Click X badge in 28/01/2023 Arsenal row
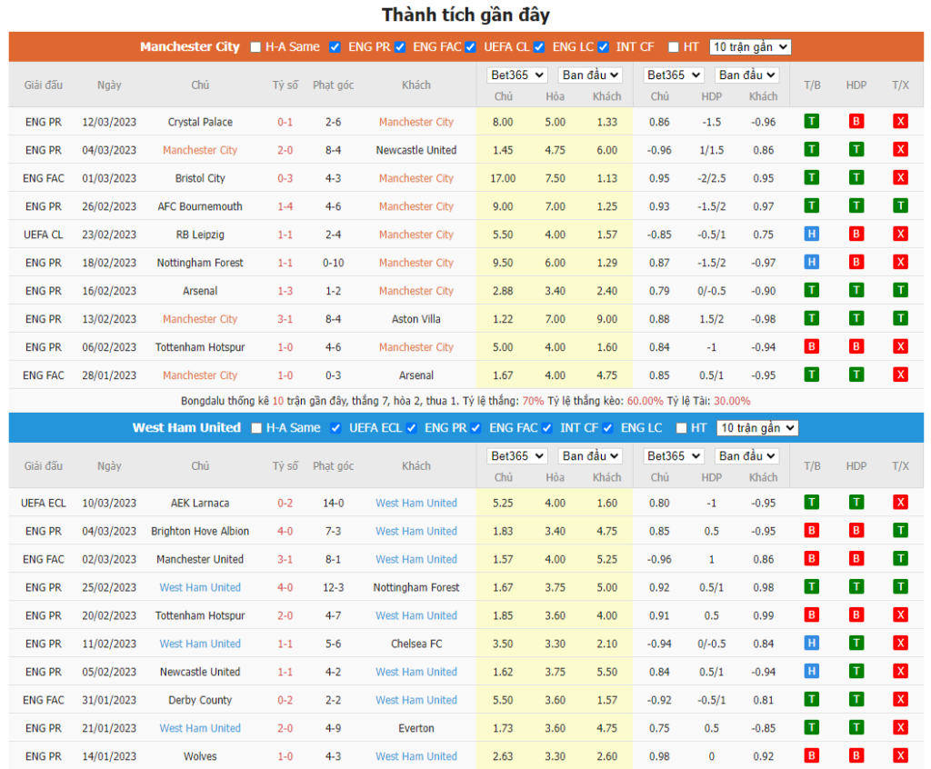The height and width of the screenshot is (769, 931). 900,375
